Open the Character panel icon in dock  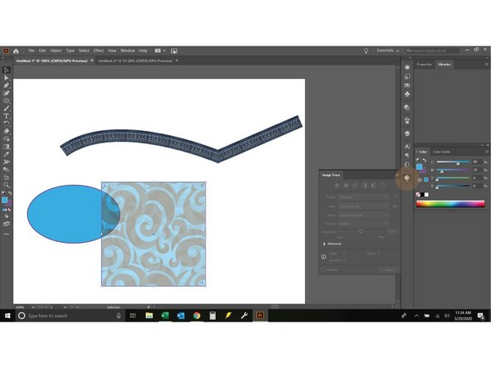pos(406,146)
